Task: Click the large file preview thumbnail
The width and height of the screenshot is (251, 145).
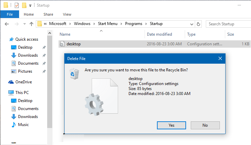Action: pos(101,97)
